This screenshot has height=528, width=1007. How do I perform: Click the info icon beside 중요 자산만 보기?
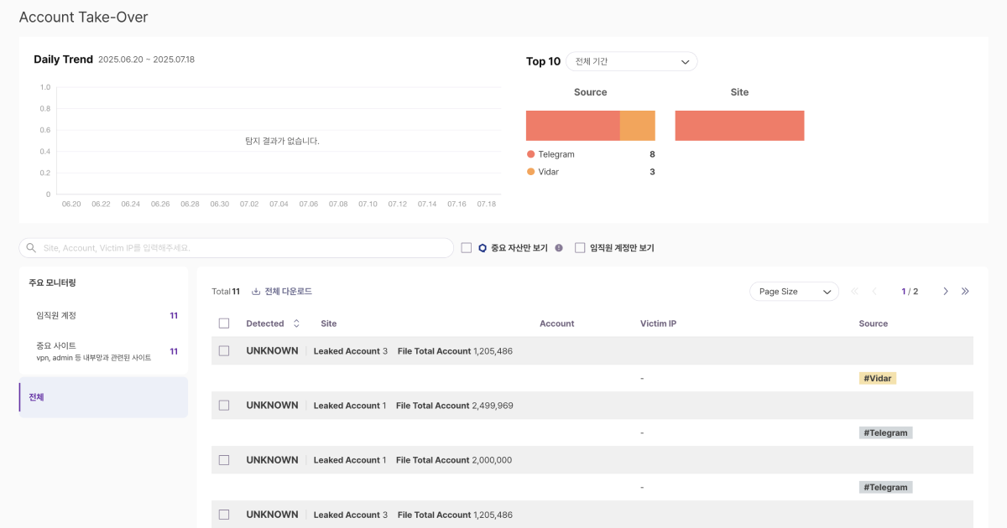[559, 248]
